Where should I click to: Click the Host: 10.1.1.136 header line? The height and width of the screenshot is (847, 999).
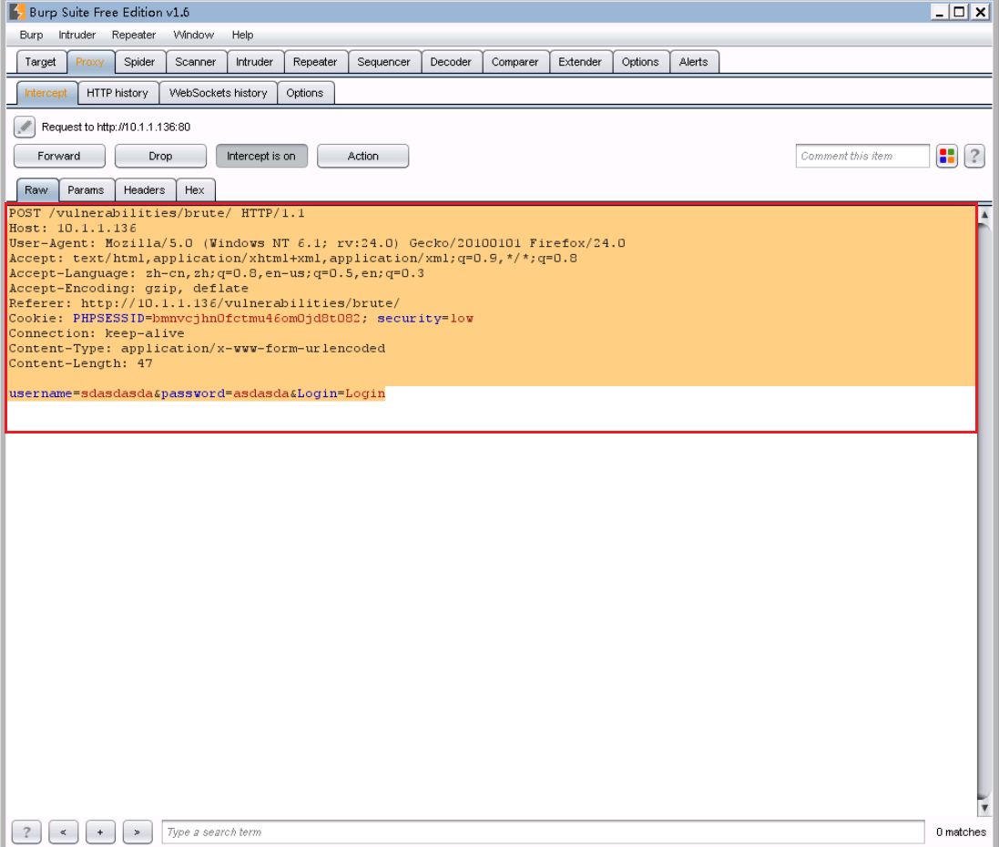point(73,229)
